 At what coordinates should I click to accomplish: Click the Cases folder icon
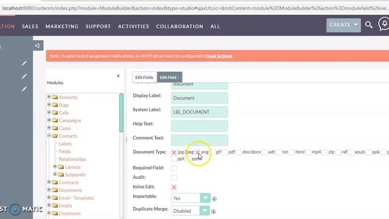pos(55,128)
